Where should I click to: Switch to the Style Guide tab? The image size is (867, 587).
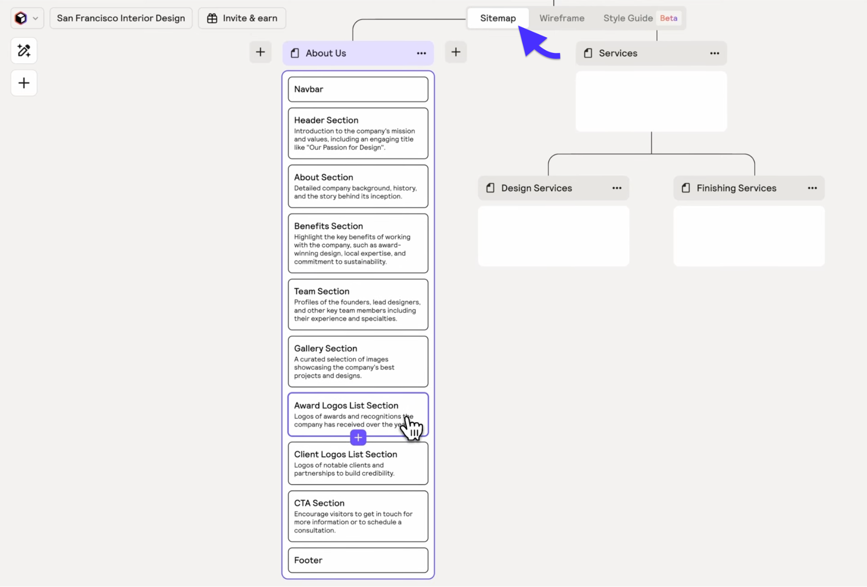(628, 18)
